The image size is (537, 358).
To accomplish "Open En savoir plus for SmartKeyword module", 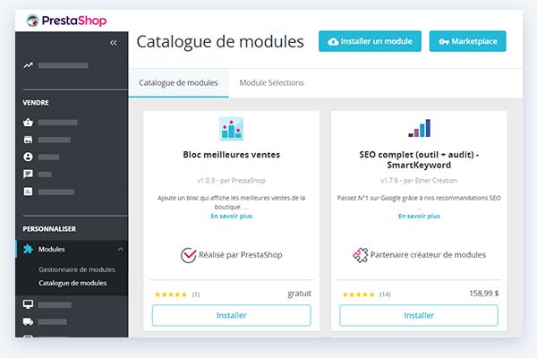I will [x=419, y=217].
